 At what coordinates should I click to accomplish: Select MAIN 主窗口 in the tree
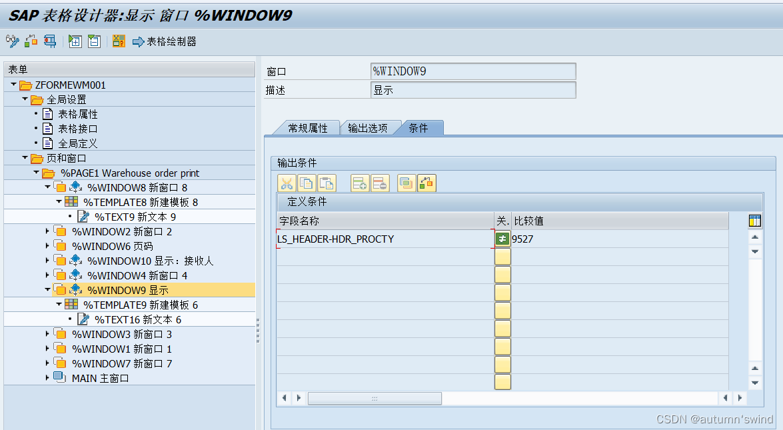(101, 379)
